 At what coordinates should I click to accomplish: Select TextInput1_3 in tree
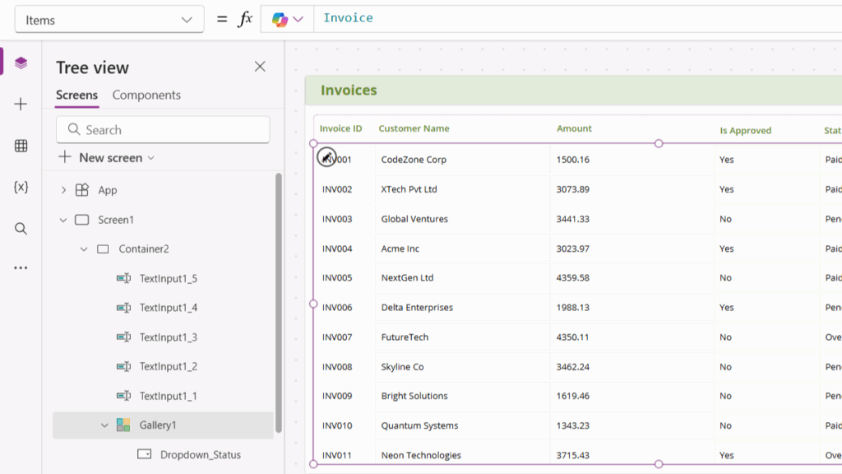click(x=168, y=337)
